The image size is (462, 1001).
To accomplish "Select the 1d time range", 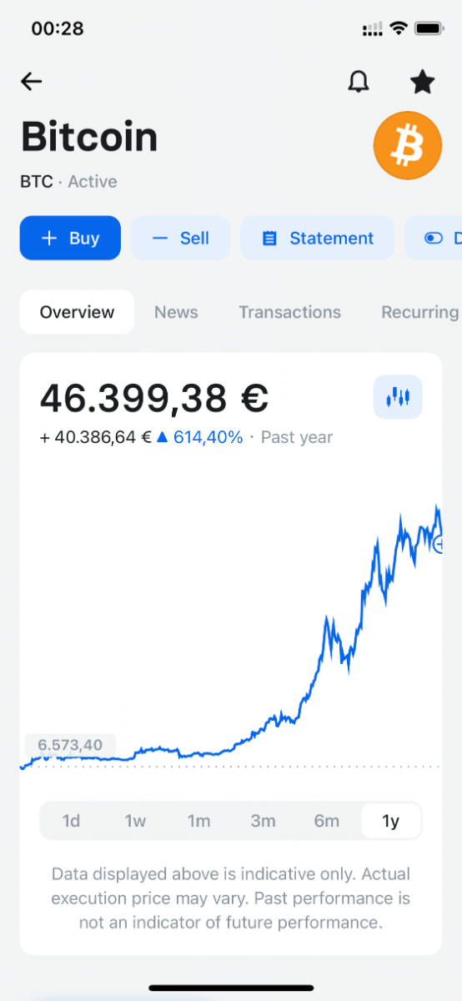I will point(71,821).
